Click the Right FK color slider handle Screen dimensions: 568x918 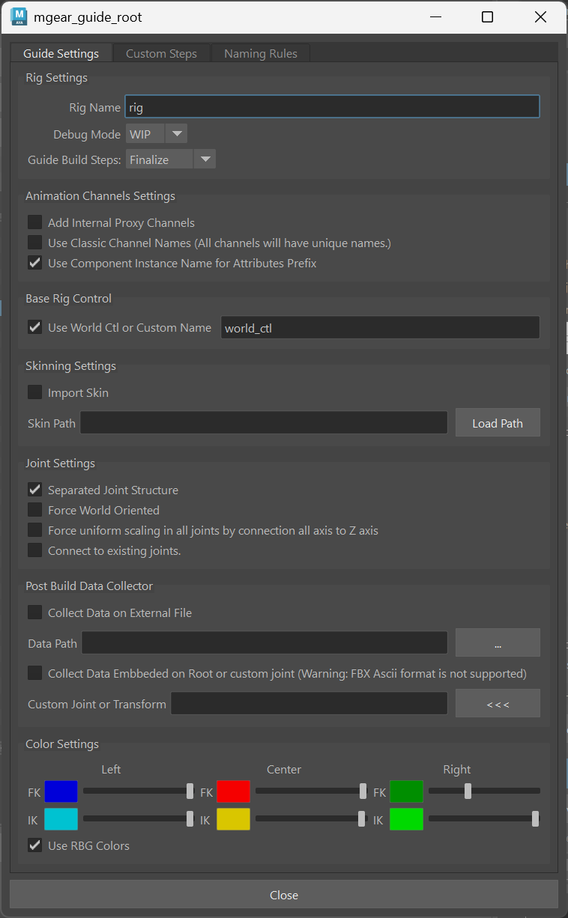pos(468,791)
